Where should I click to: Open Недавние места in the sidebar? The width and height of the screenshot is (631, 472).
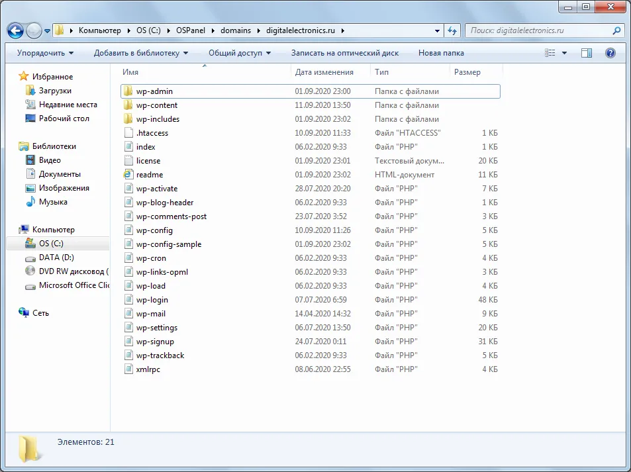point(68,105)
